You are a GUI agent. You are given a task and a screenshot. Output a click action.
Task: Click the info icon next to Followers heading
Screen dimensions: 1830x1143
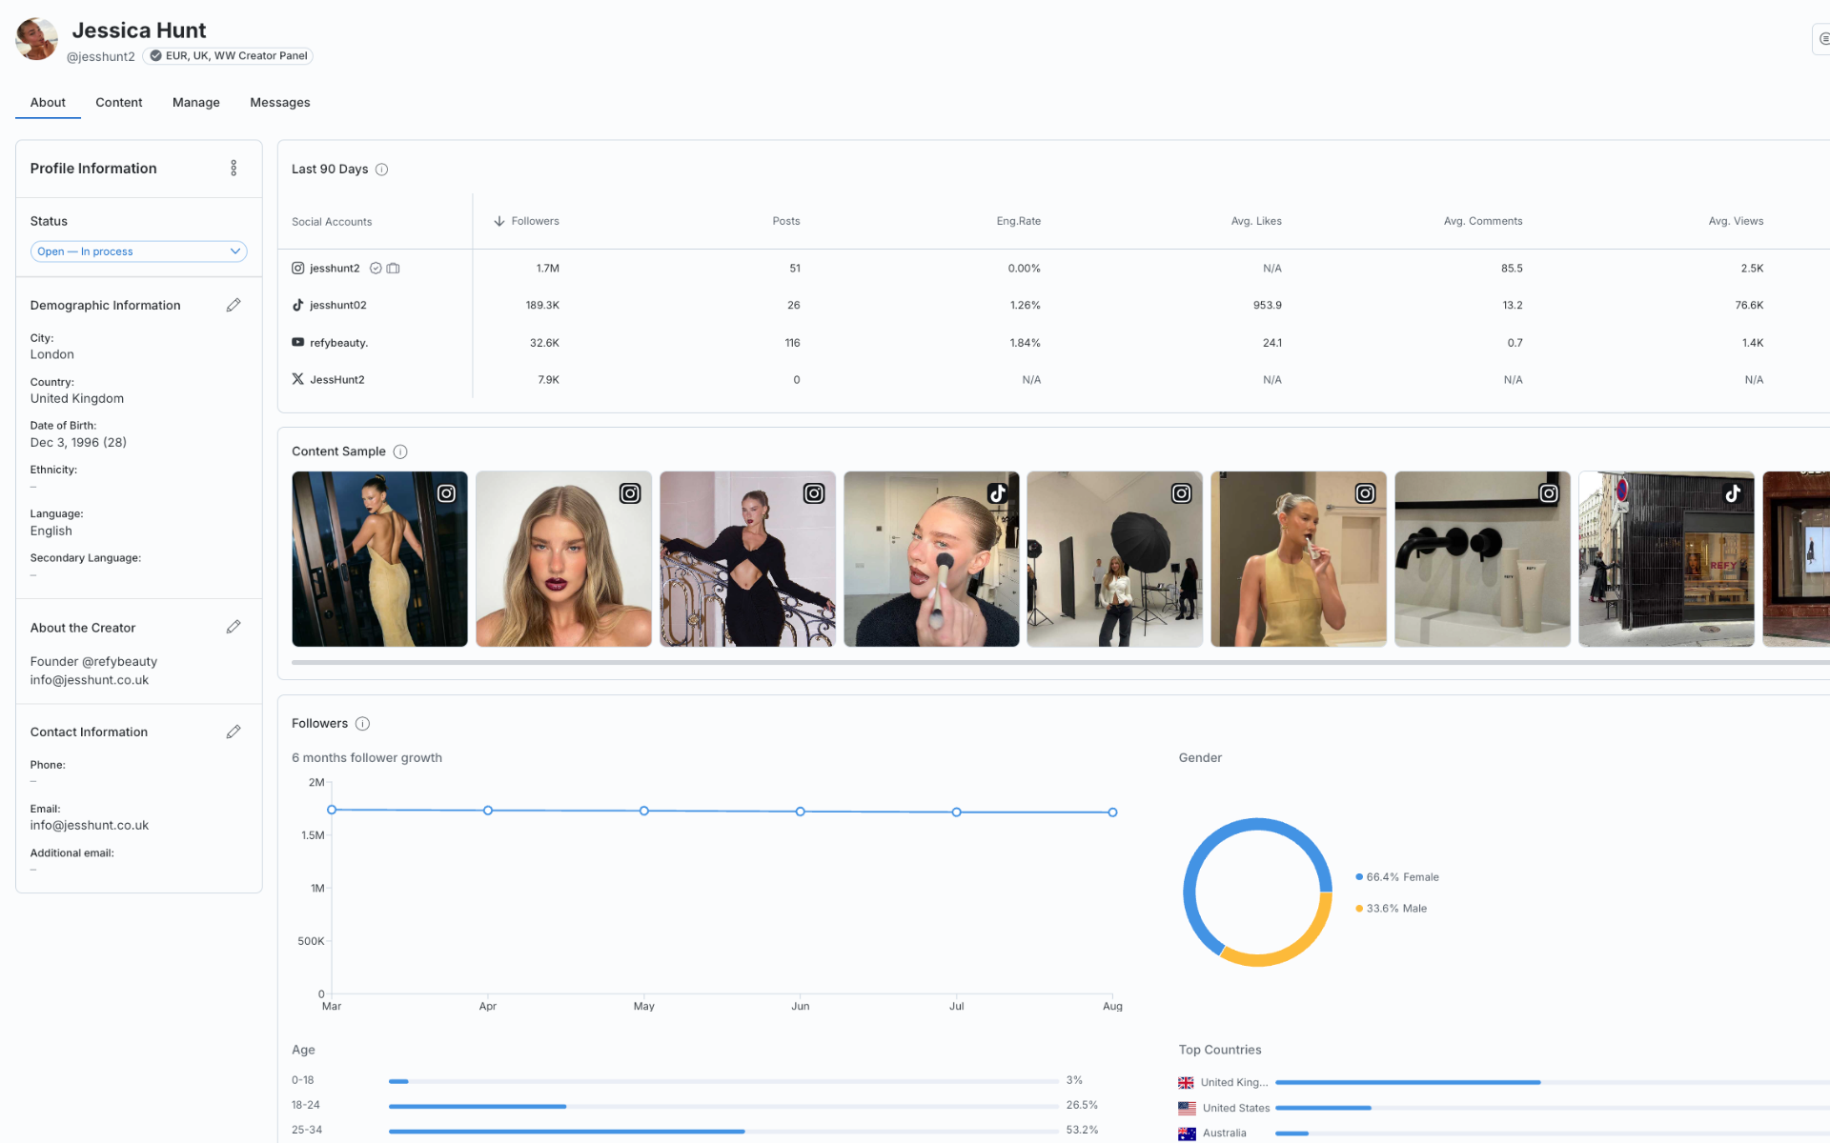pyautogui.click(x=362, y=723)
